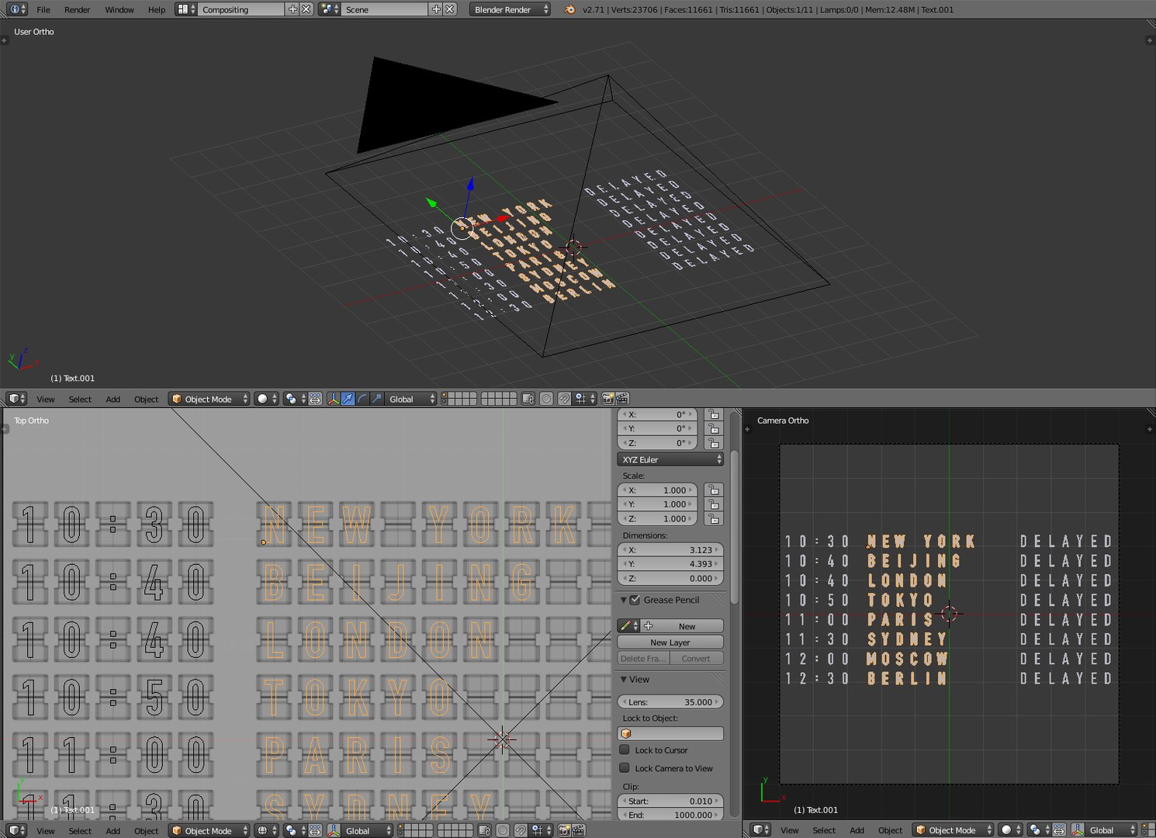Image resolution: width=1156 pixels, height=838 pixels.
Task: Collapse the Grease Pencil panel
Action: click(623, 600)
